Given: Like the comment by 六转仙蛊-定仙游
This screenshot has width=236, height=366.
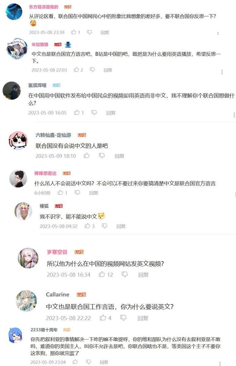Looking at the screenshot, I should click(87, 156).
